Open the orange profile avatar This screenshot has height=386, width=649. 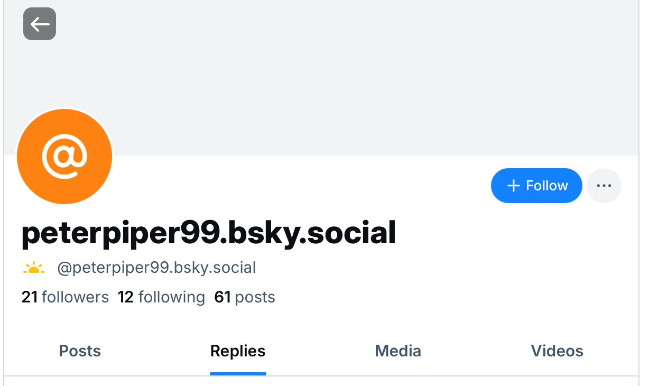64,157
